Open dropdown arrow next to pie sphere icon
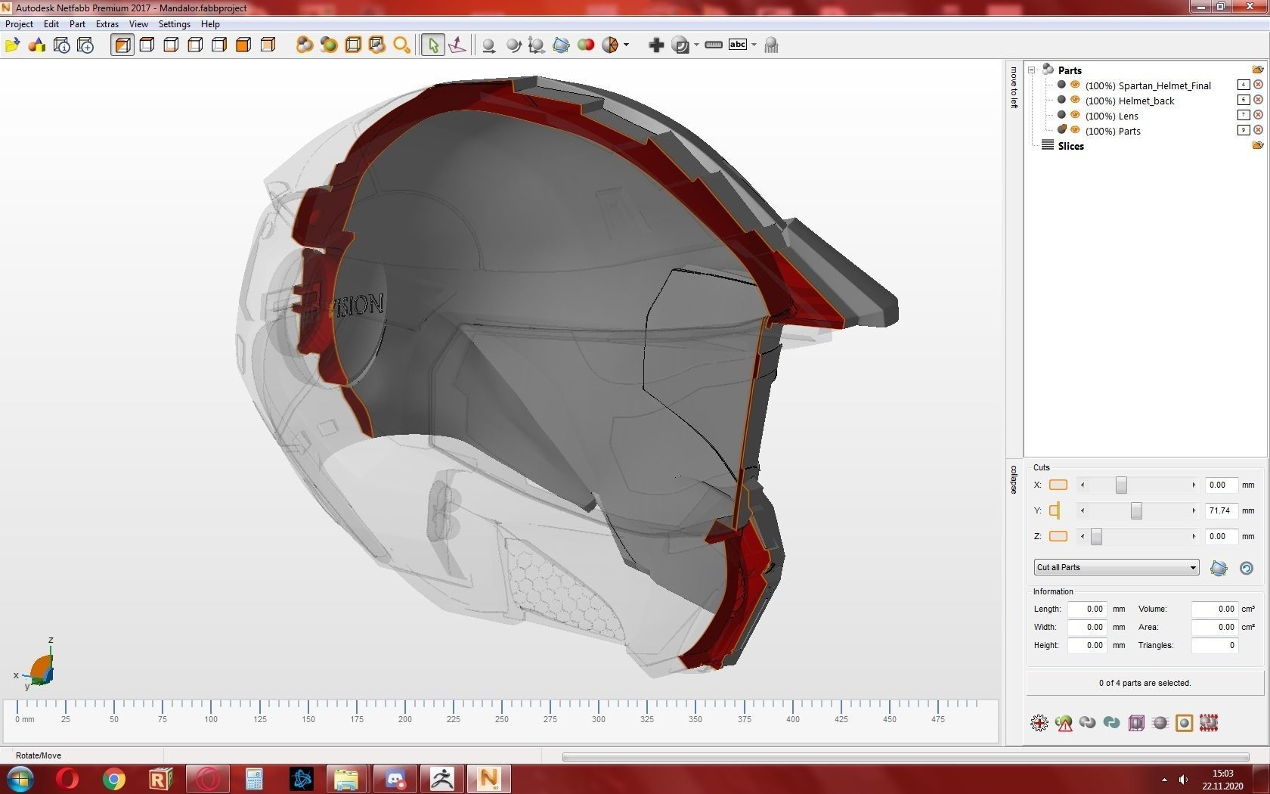 [626, 45]
